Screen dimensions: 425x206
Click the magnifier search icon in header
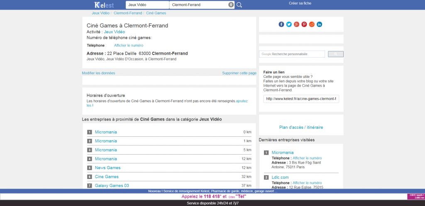click(239, 5)
